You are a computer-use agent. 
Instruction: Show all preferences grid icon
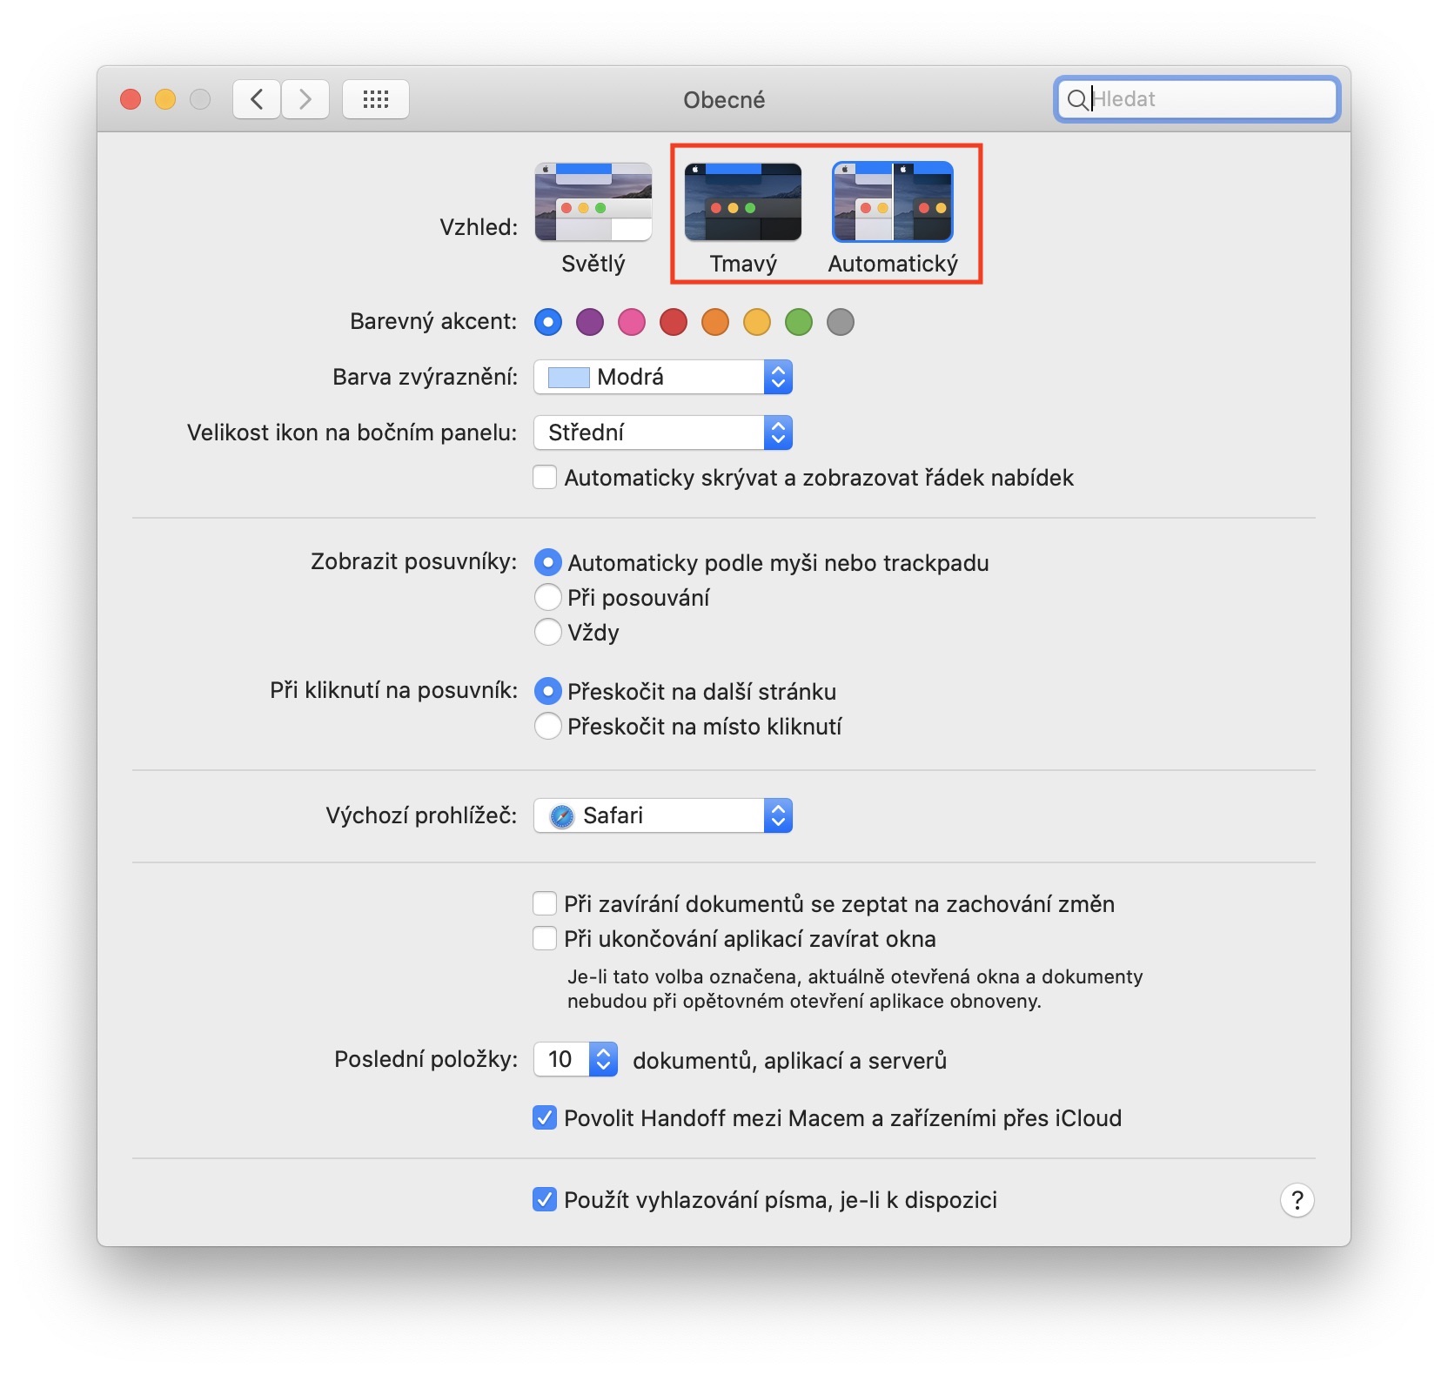coord(376,99)
